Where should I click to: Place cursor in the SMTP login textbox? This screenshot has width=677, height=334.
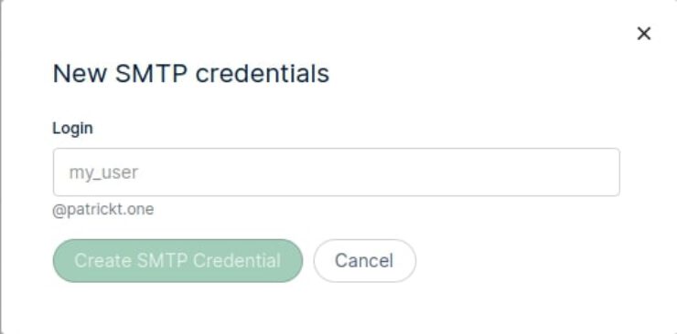point(337,172)
